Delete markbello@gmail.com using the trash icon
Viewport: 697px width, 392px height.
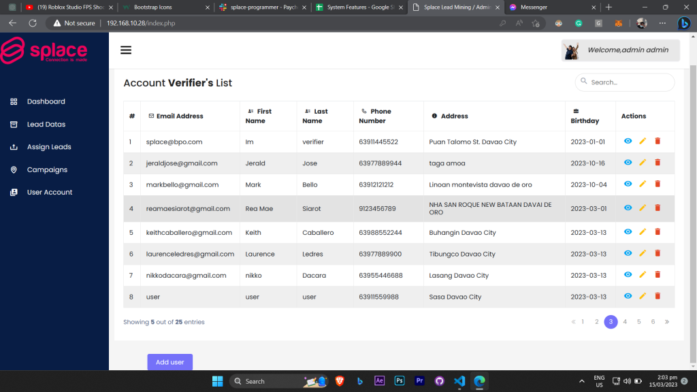[x=657, y=184]
